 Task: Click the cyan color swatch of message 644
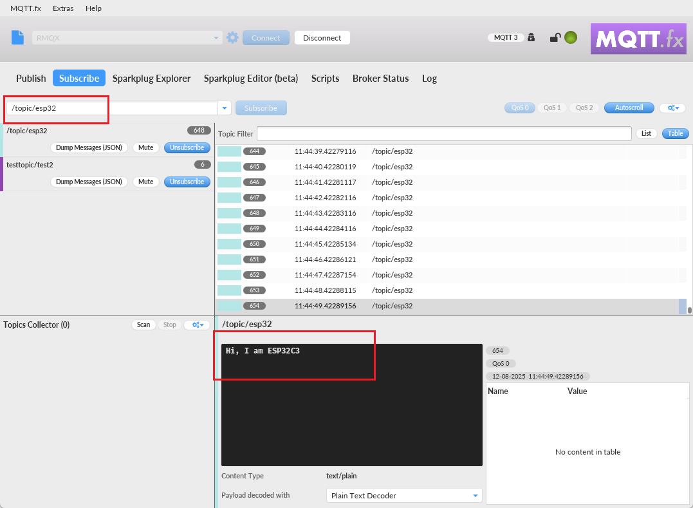coord(229,151)
